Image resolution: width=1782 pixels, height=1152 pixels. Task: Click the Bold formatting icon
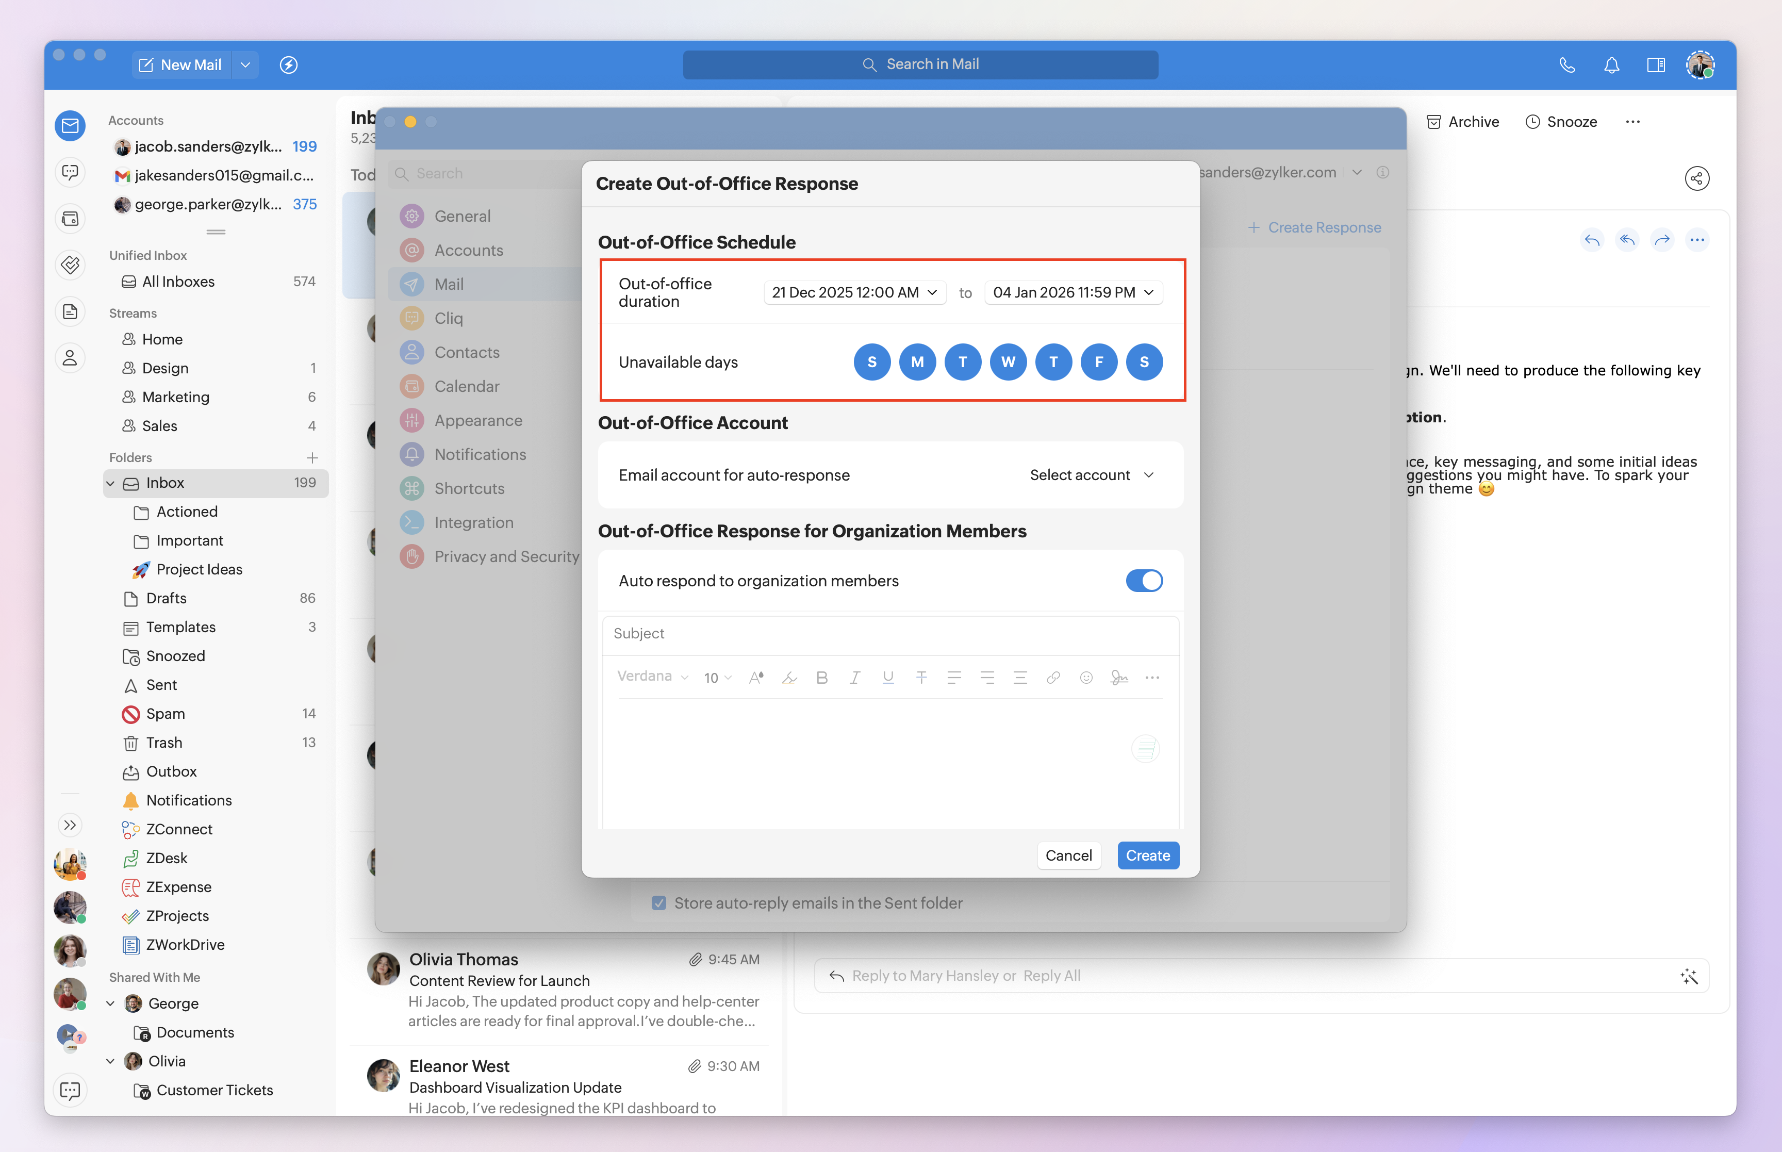tap(822, 678)
